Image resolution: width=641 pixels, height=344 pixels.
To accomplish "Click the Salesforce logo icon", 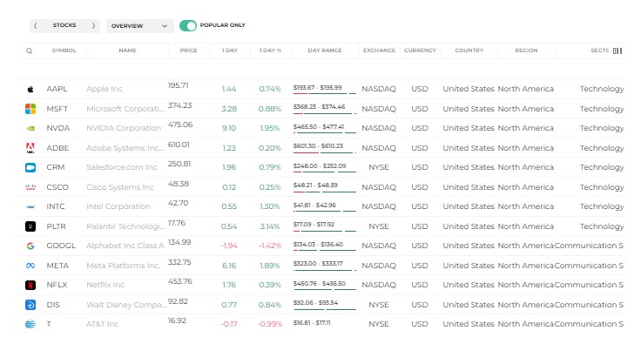I will point(30,167).
